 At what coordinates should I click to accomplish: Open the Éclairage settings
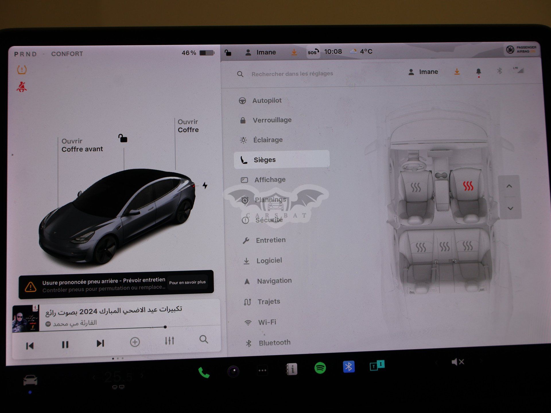click(x=261, y=140)
